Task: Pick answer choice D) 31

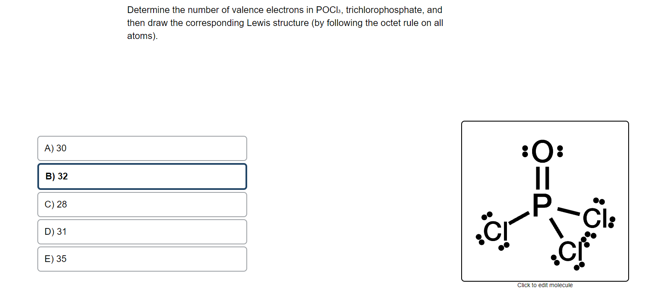Action: point(142,232)
